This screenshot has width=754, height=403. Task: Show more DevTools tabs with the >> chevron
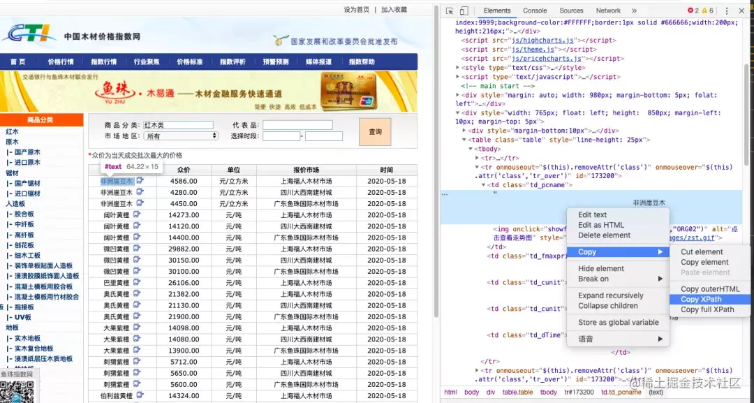point(634,10)
